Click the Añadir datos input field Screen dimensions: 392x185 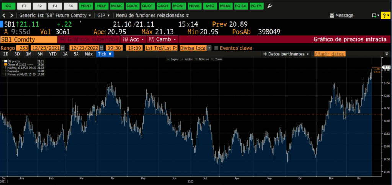tap(330, 54)
